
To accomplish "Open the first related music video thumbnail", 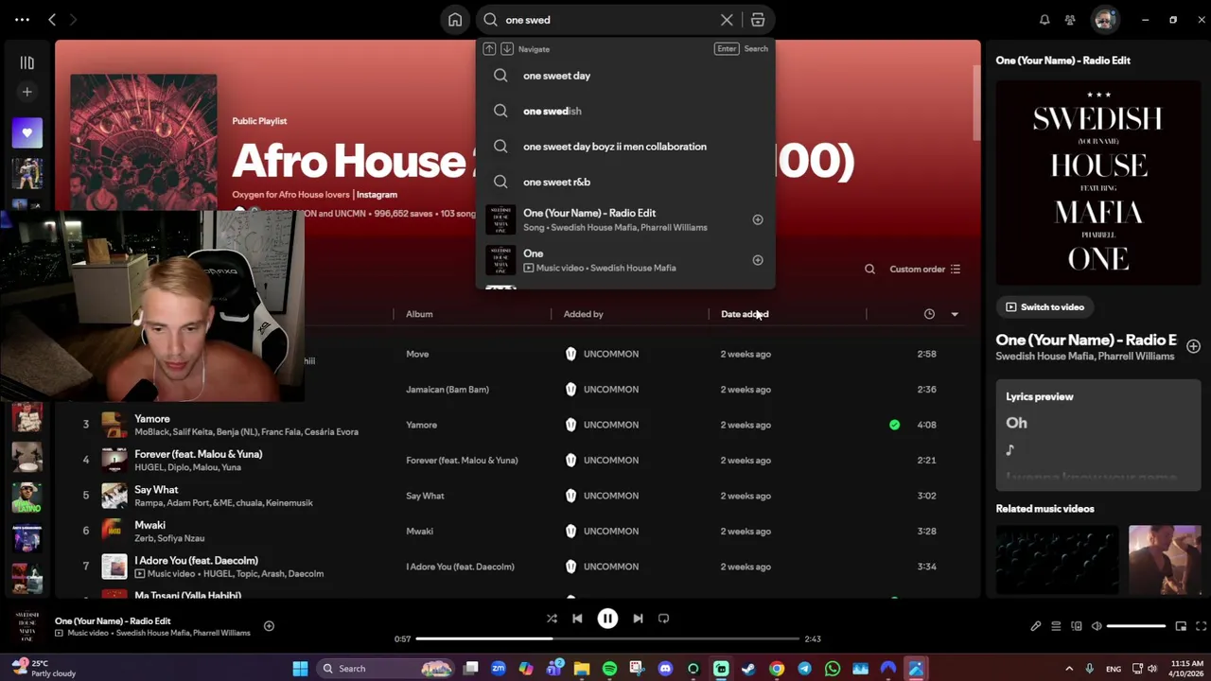I will coord(1056,560).
